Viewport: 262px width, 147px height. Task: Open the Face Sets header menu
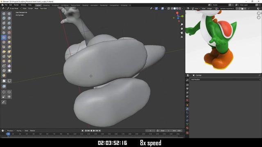click(43, 9)
